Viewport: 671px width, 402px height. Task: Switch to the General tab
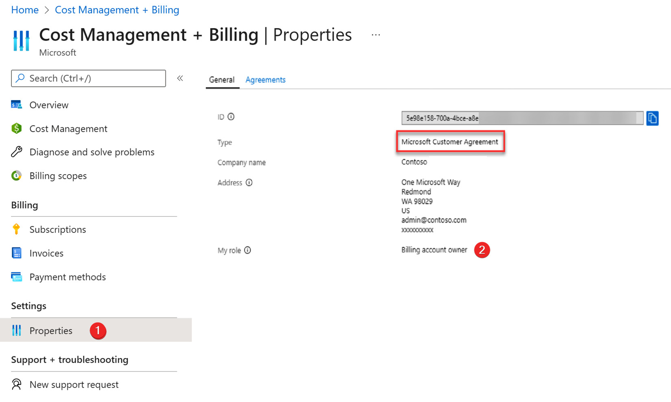click(x=222, y=80)
